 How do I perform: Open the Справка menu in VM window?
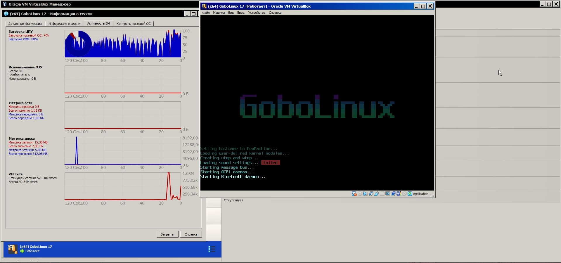[275, 13]
